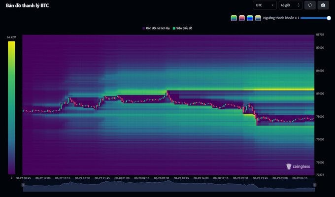This screenshot has width=335, height=197.
Task: Select the blue banded color scheme swatch
Action: click(250, 18)
